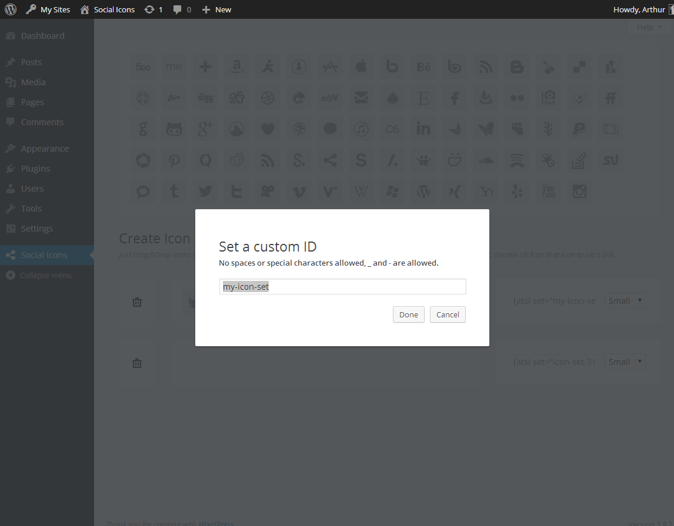Select the Spotify icon
Screen dimensions: 674x526
(x=517, y=160)
